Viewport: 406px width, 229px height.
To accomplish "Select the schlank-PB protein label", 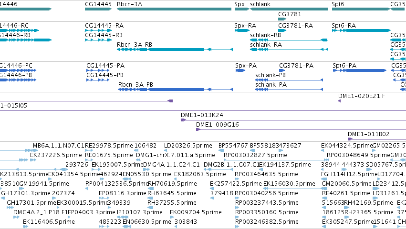I will (271, 75).
